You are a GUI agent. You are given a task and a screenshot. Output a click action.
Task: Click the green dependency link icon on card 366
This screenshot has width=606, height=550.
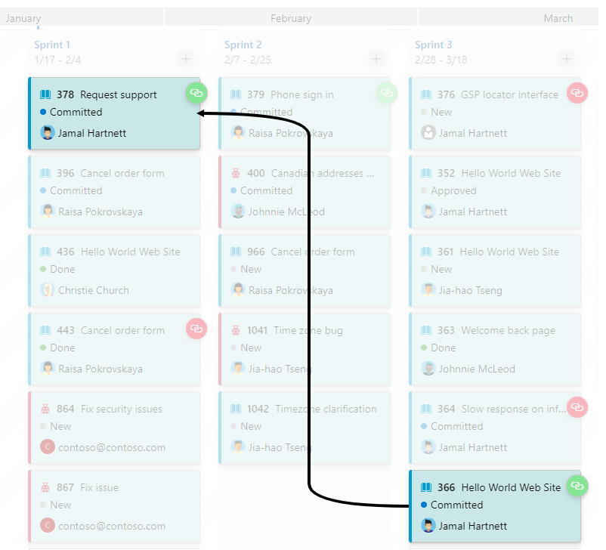[577, 486]
